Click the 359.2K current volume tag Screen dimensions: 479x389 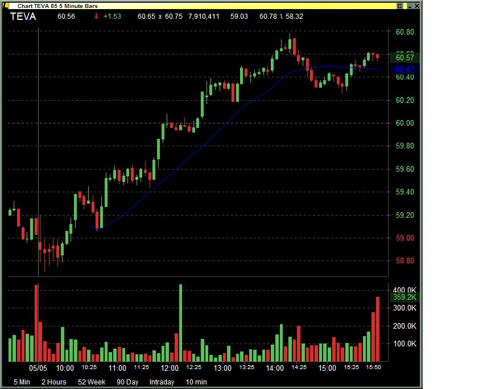405,297
